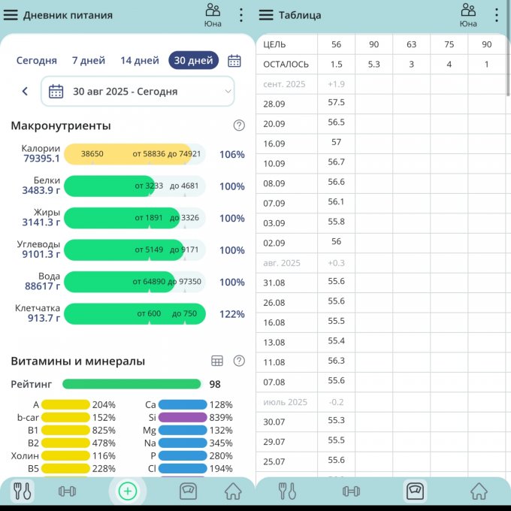Open hamburger menu next to Таблица title
Viewport: 511px width, 511px height.
pyautogui.click(x=266, y=15)
